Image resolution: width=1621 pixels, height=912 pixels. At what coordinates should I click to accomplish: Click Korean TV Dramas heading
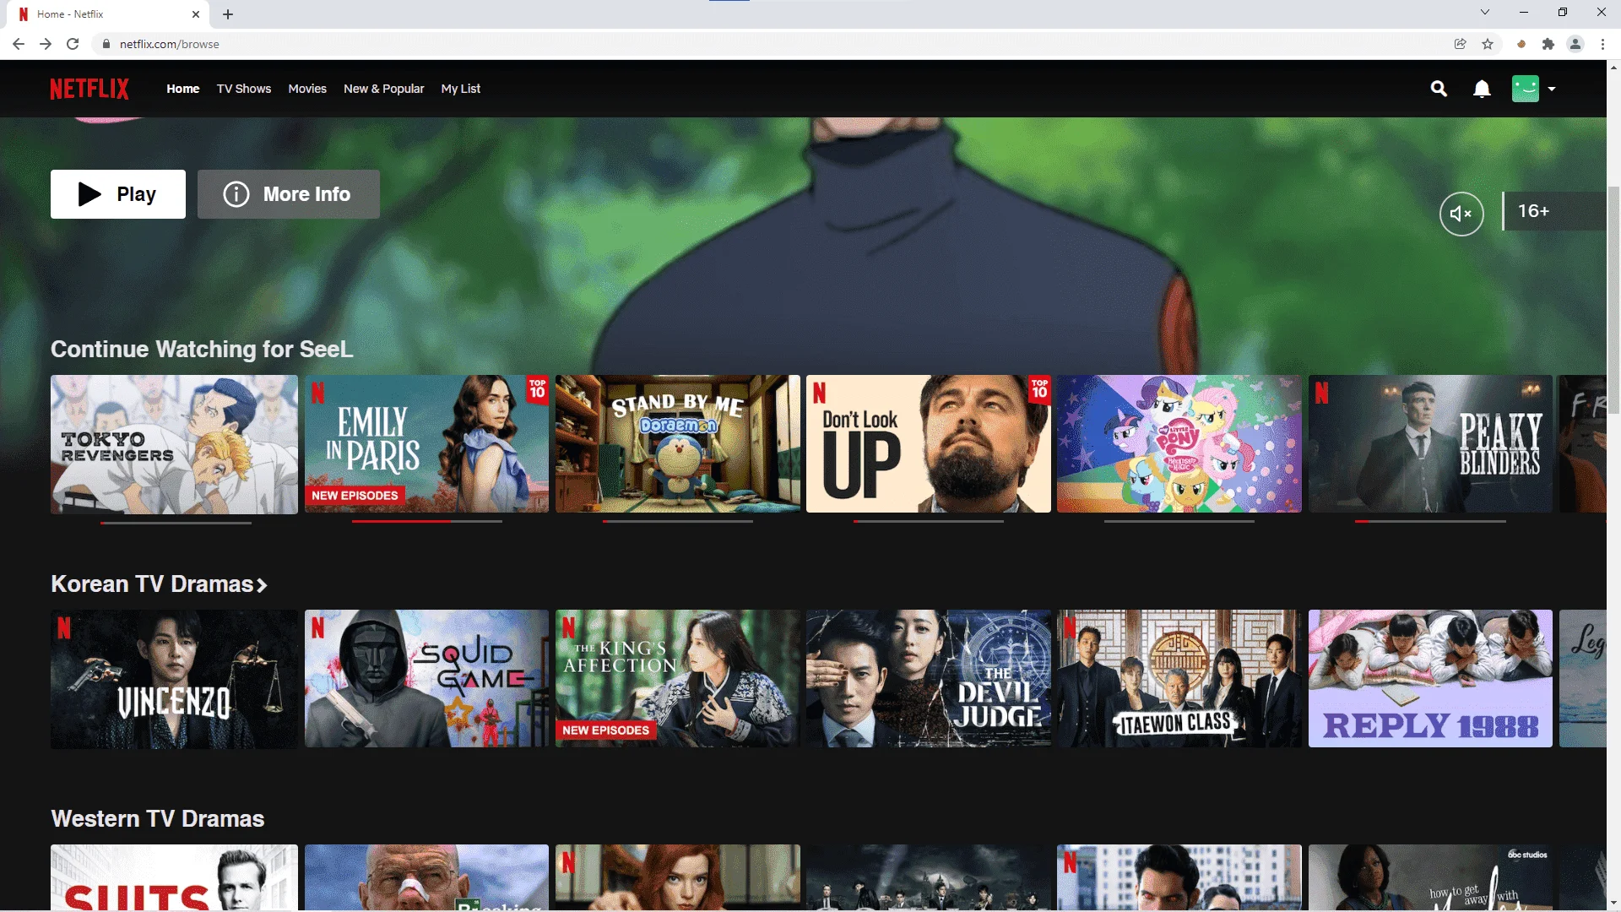(x=152, y=584)
